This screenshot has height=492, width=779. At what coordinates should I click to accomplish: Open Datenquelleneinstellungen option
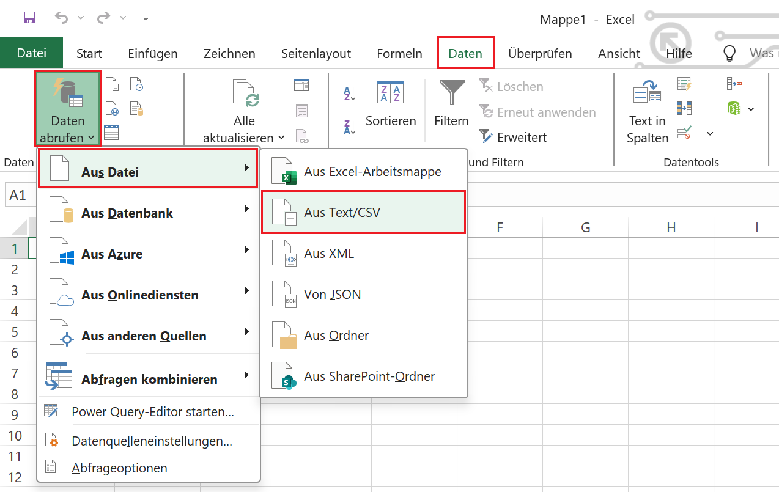[151, 441]
